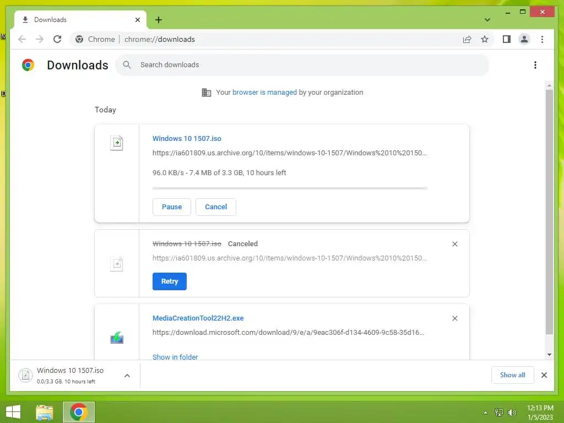The height and width of the screenshot is (423, 564).
Task: Click the Chrome logo beside Downloads title
Action: [28, 65]
